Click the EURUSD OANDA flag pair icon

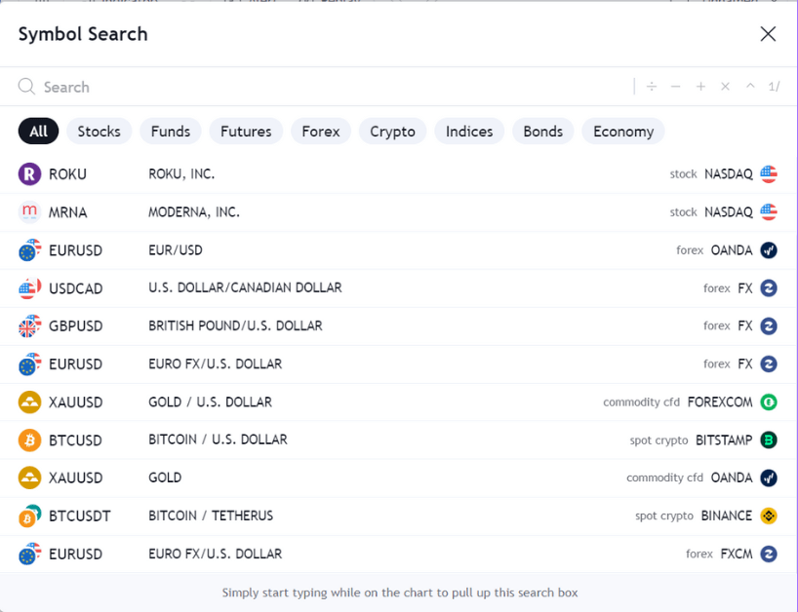click(29, 250)
